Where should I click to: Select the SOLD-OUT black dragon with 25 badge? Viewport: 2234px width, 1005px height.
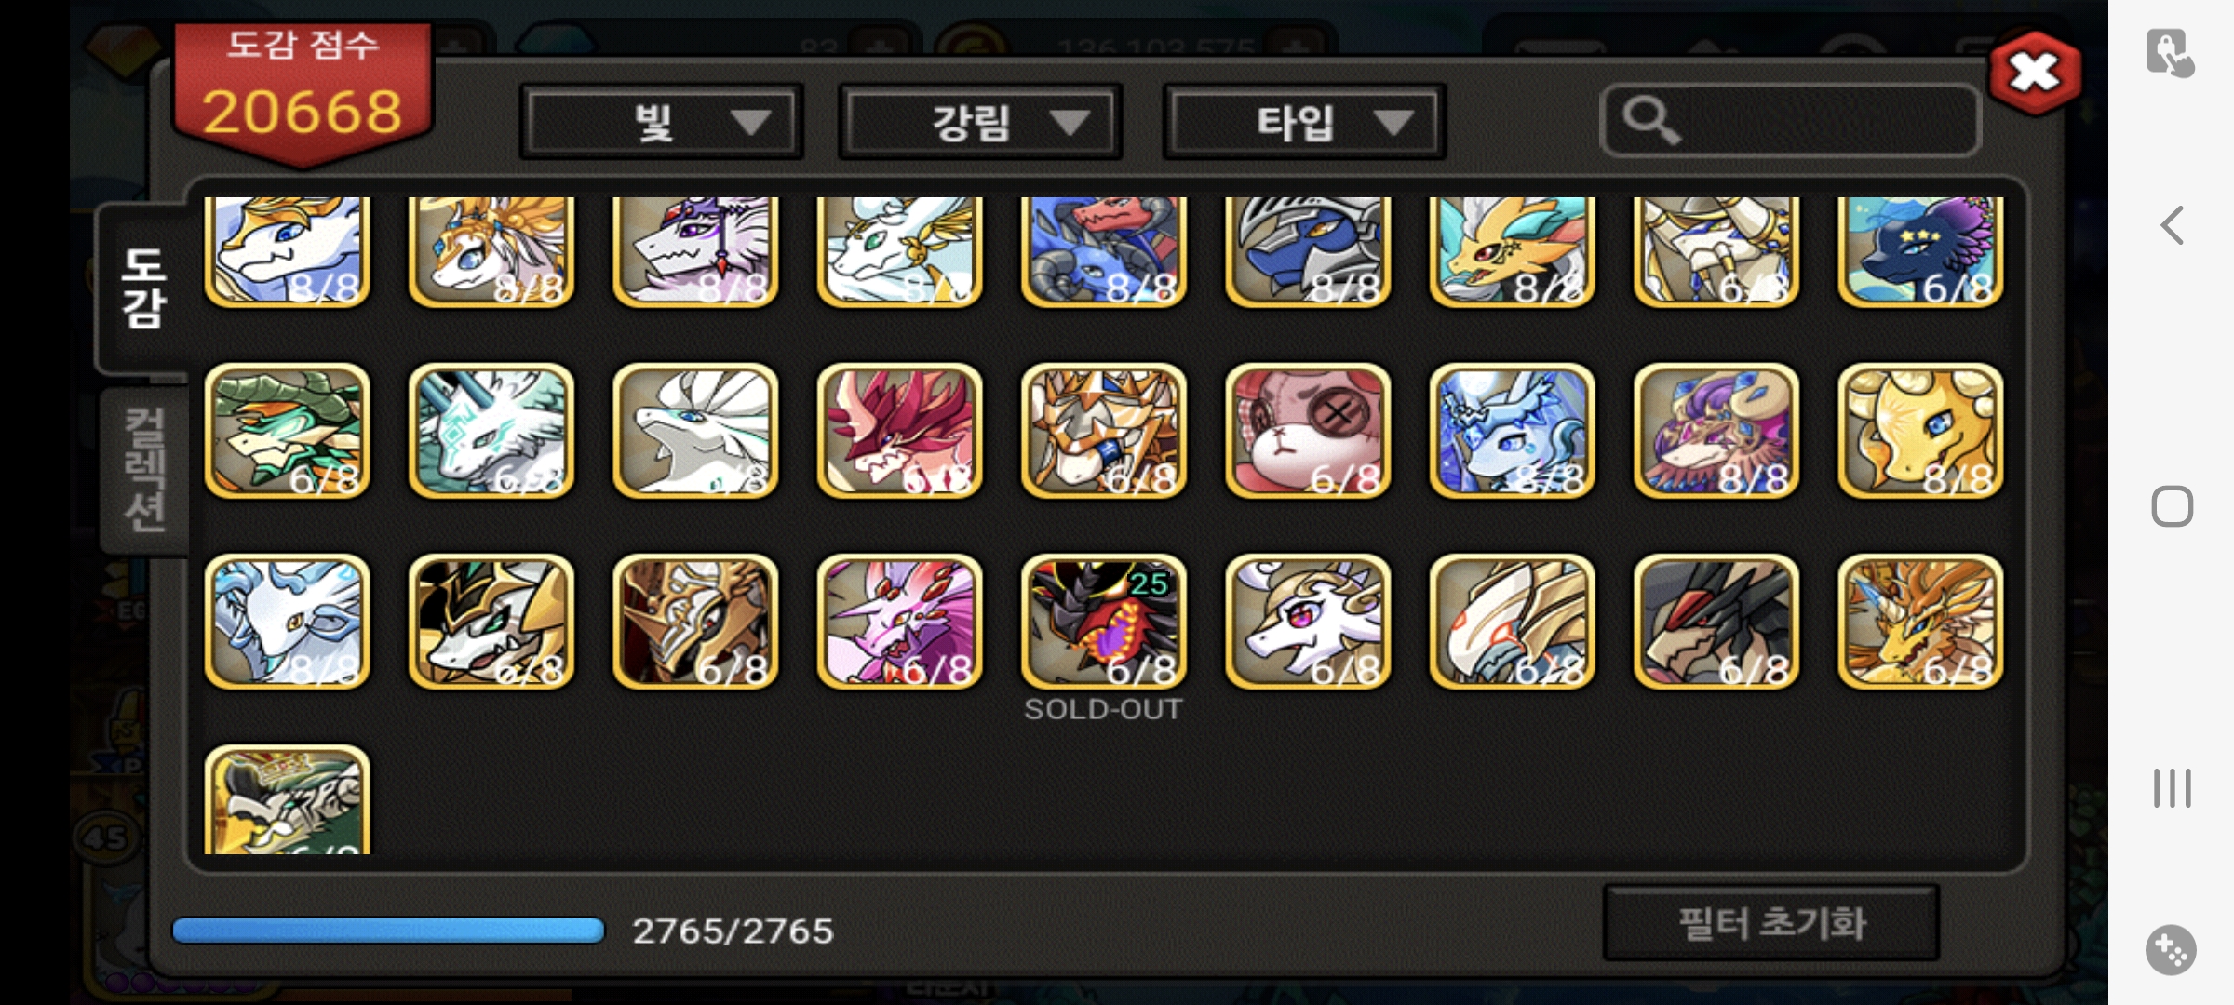(x=1104, y=622)
